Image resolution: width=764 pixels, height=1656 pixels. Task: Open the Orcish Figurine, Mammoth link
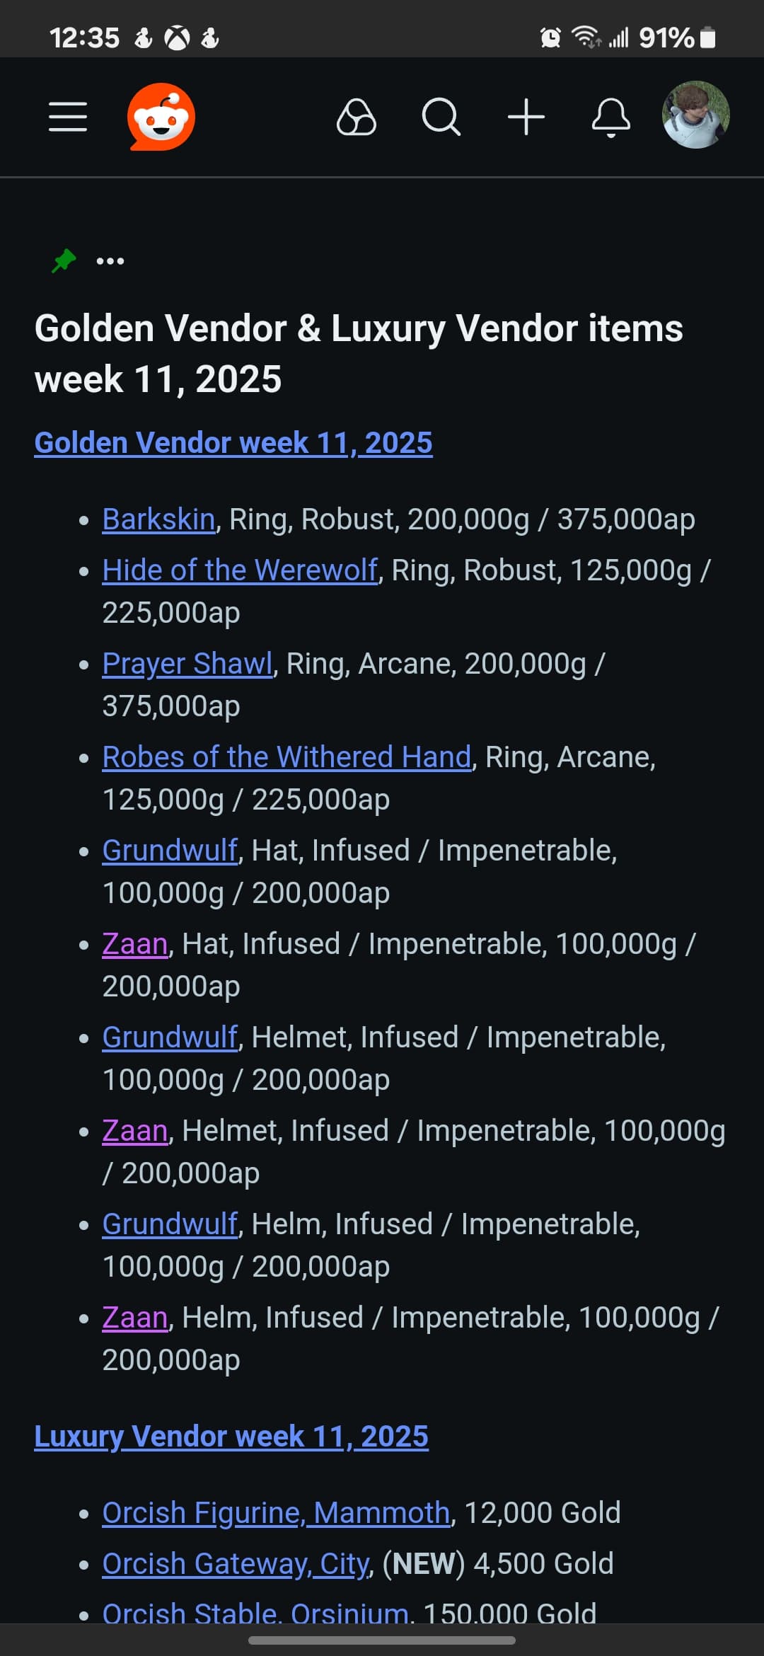click(276, 1513)
